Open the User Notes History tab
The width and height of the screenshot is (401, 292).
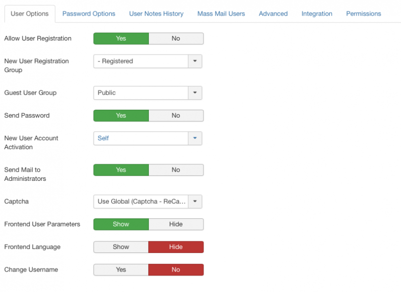pyautogui.click(x=156, y=14)
